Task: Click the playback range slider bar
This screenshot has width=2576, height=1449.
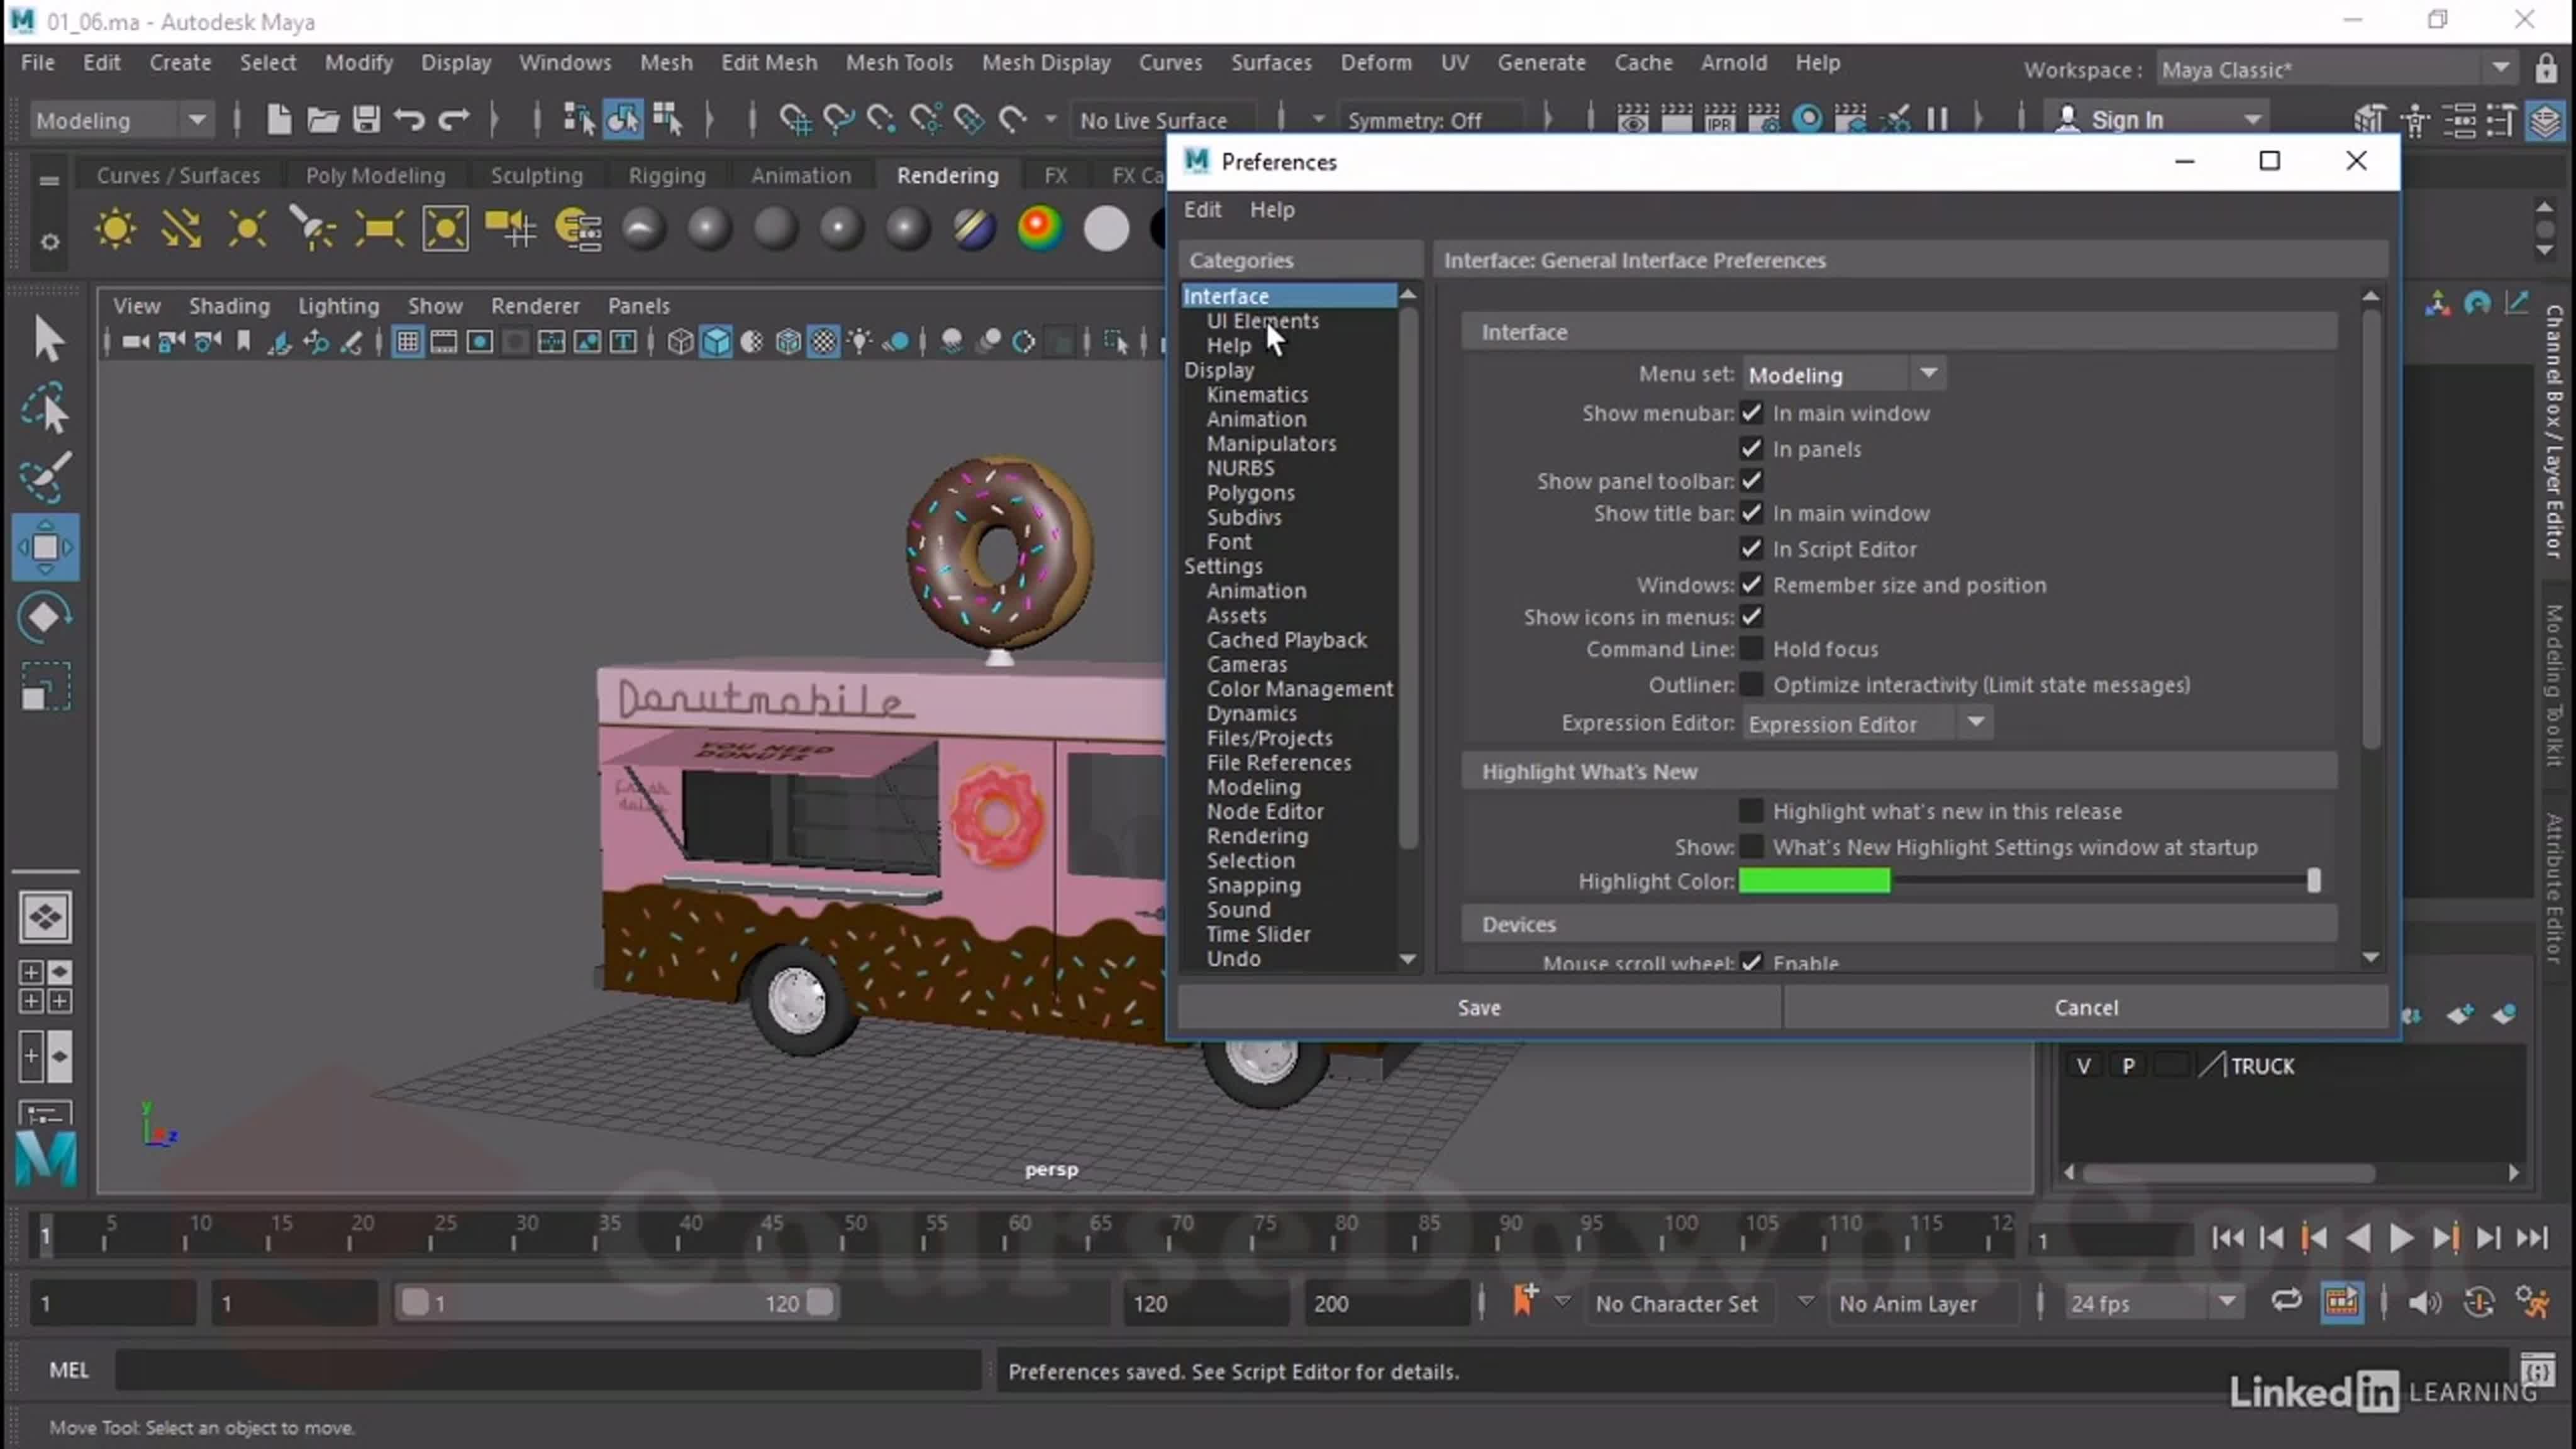Action: click(616, 1302)
